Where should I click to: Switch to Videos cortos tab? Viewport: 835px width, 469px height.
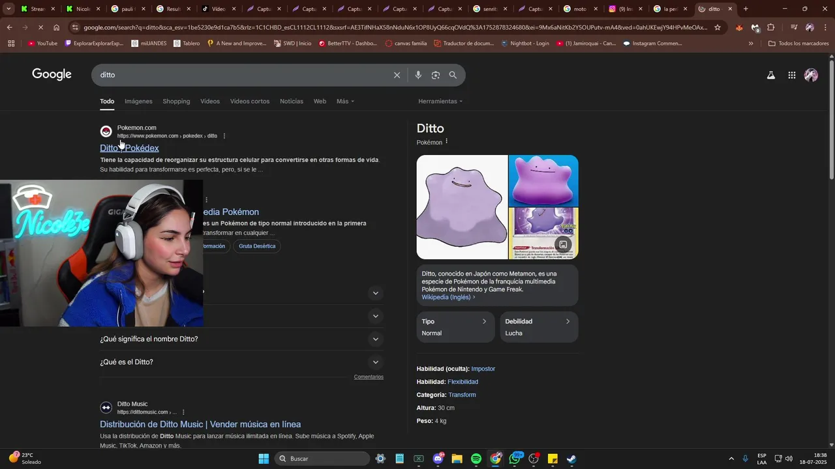250,101
